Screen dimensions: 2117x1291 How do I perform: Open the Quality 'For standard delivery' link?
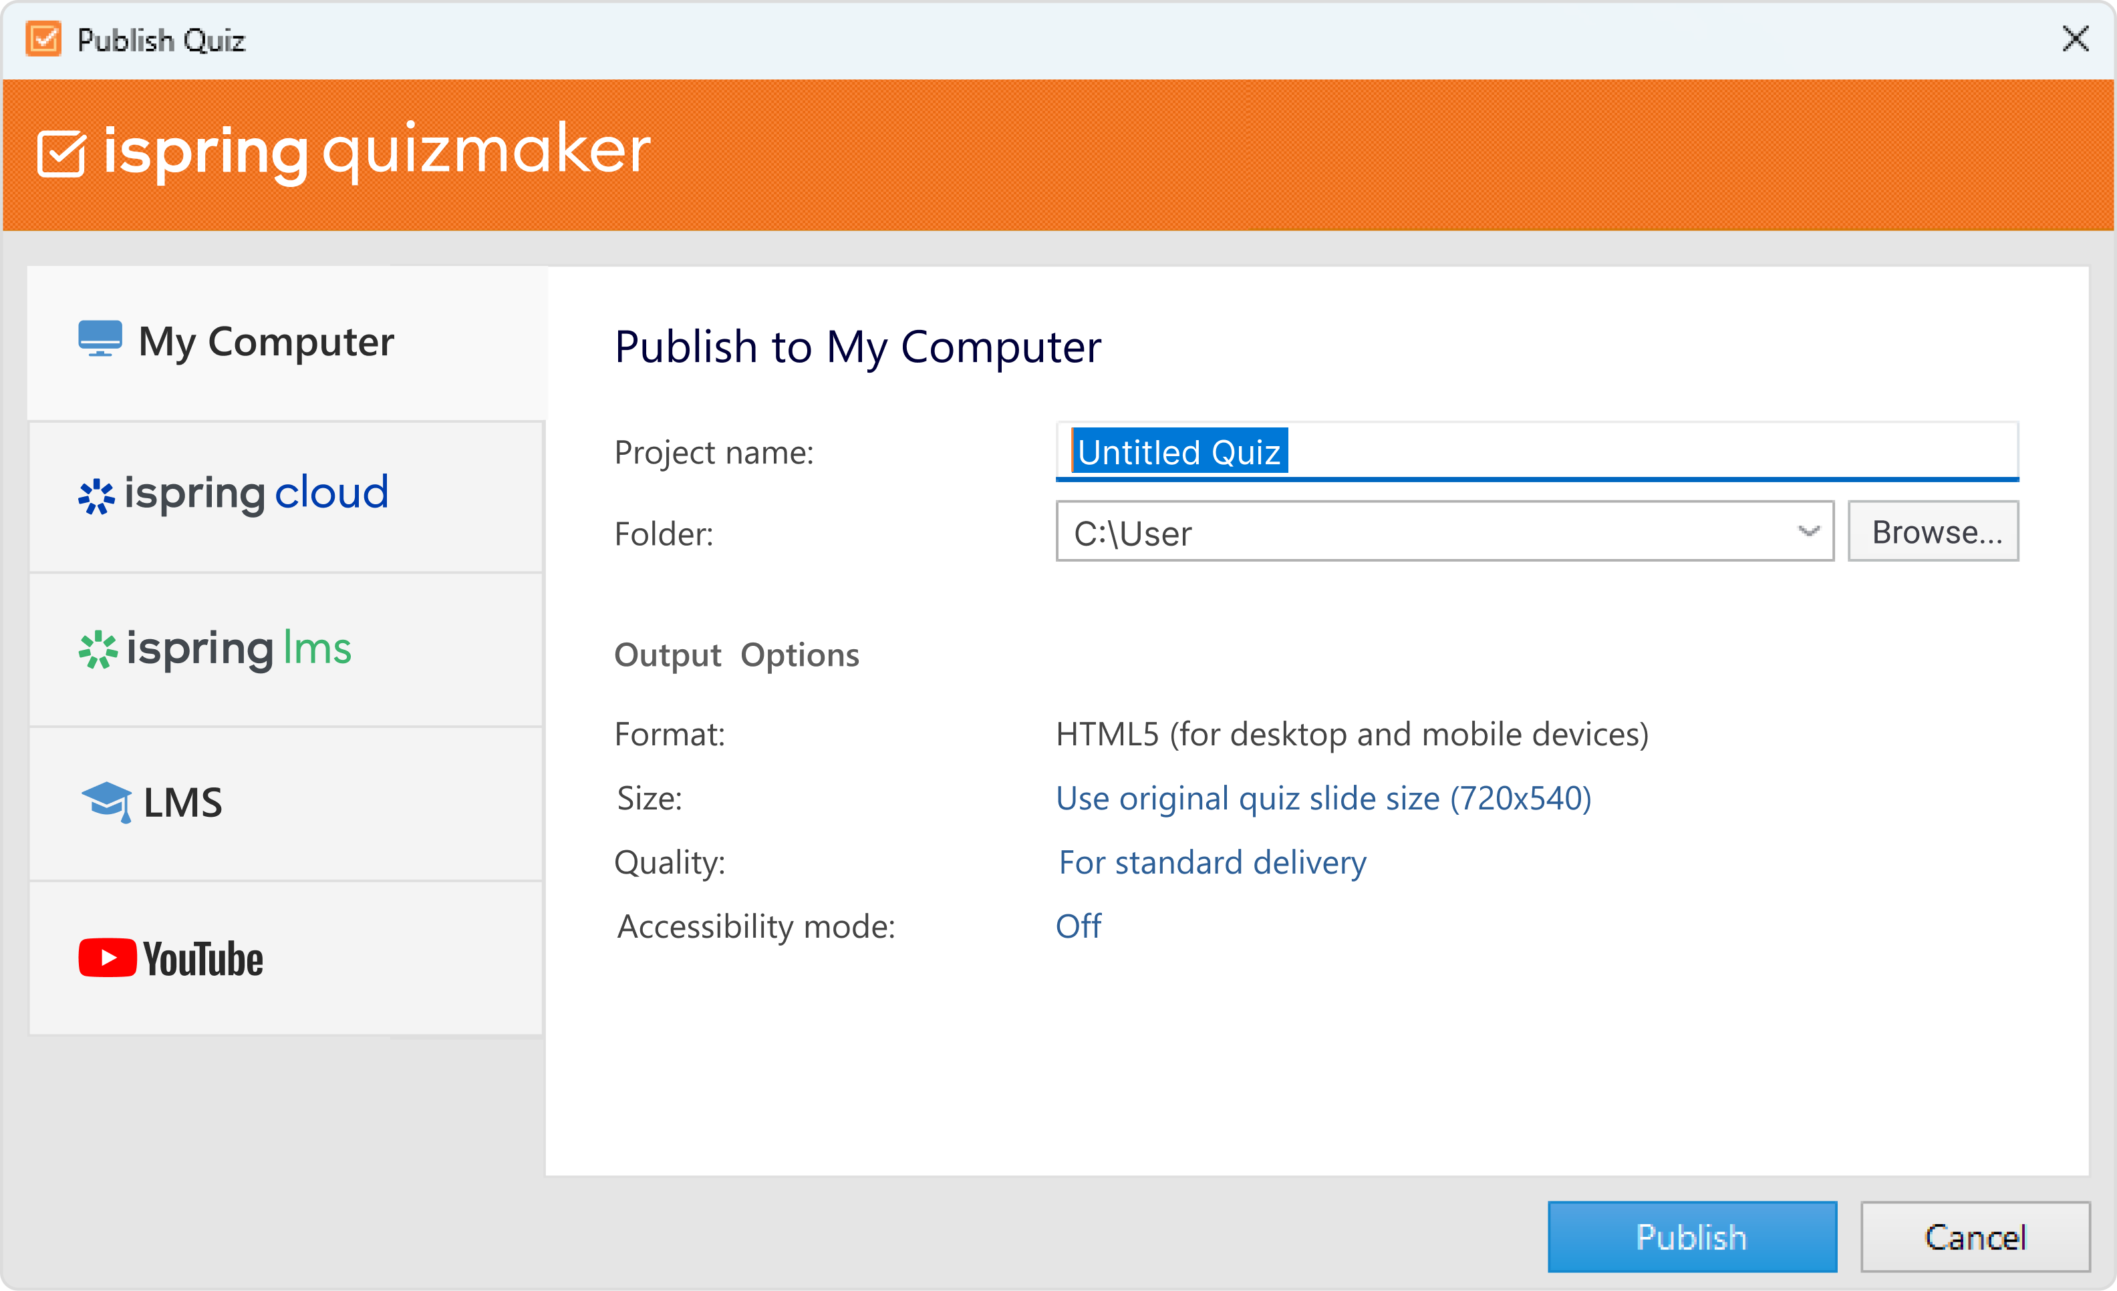(1212, 862)
